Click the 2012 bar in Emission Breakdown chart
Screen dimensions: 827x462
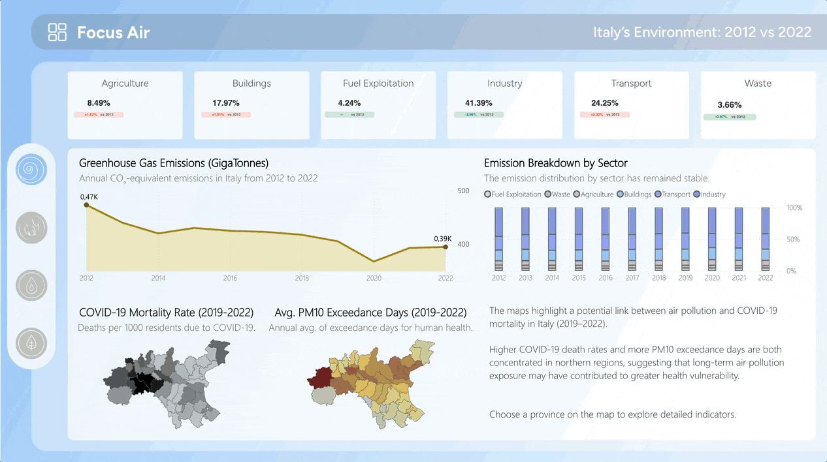coord(498,238)
